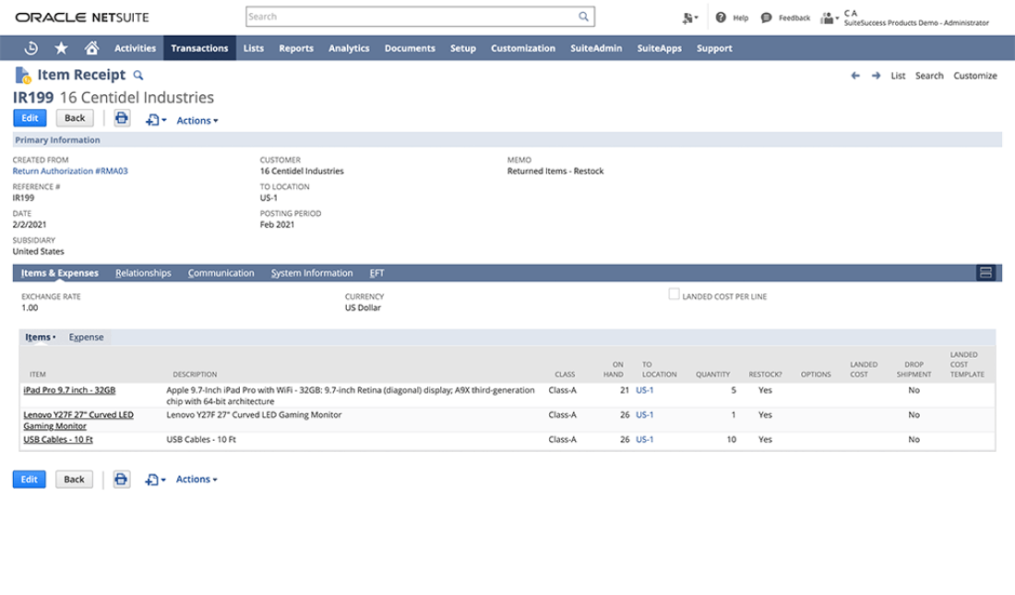Switch to the Items & Expenses tab
Viewport: 1015px width, 595px height.
60,272
